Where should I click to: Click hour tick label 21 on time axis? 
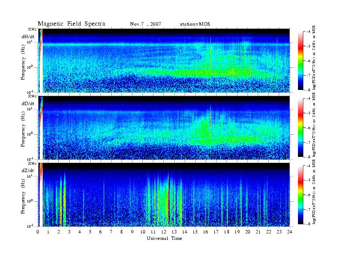point(258,232)
